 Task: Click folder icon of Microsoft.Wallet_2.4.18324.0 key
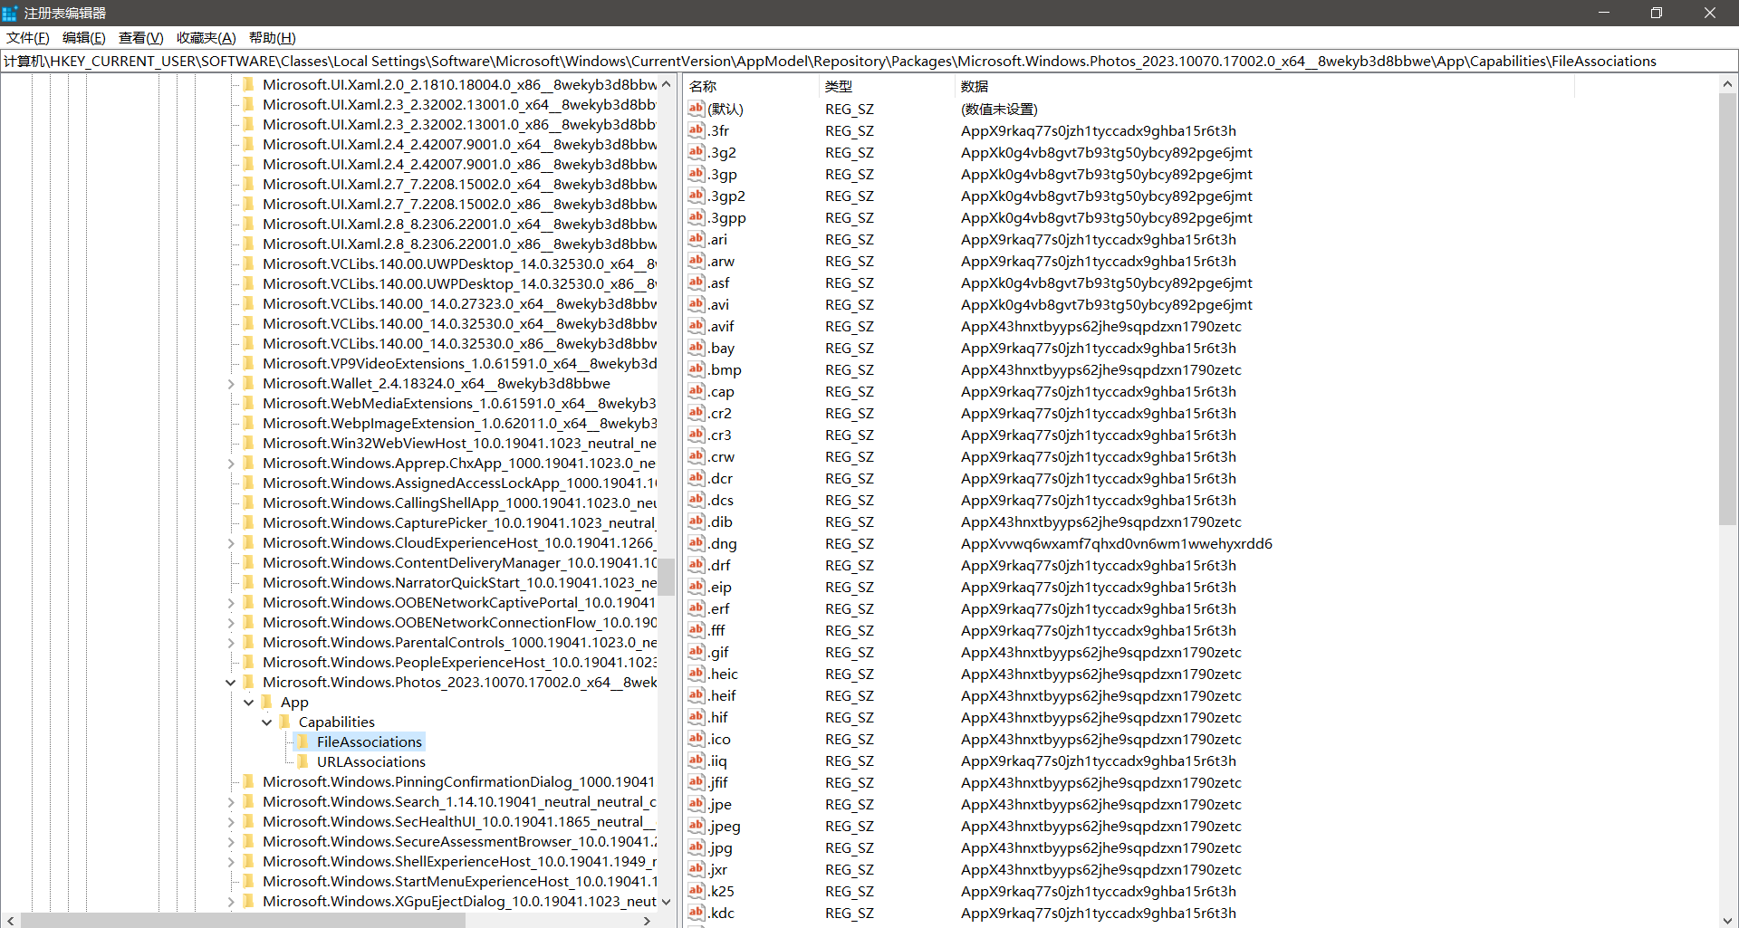click(x=249, y=383)
